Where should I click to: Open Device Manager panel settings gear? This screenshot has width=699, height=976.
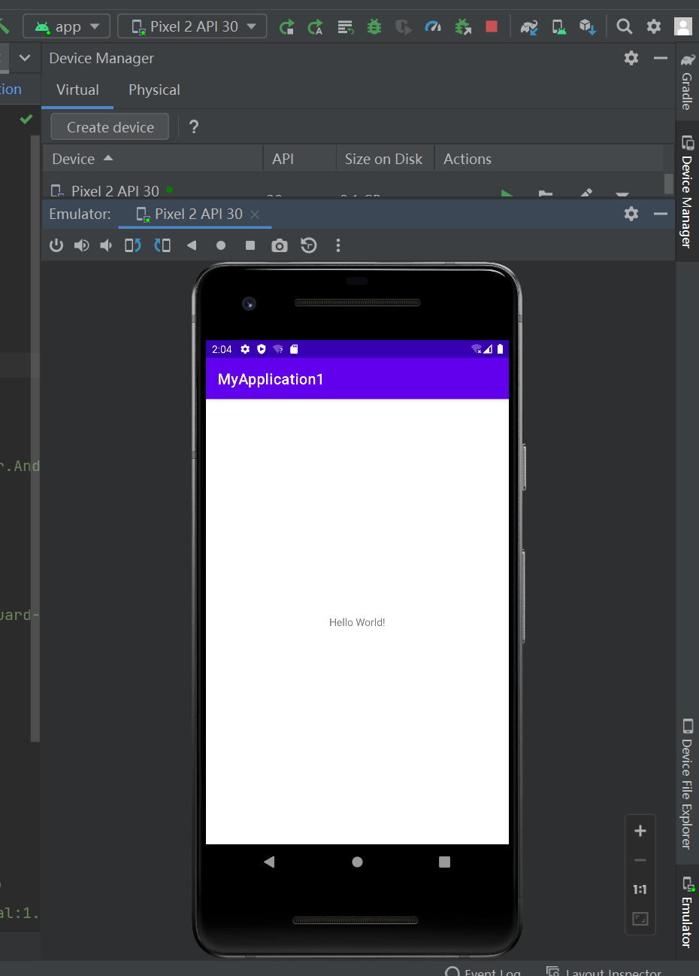click(631, 58)
